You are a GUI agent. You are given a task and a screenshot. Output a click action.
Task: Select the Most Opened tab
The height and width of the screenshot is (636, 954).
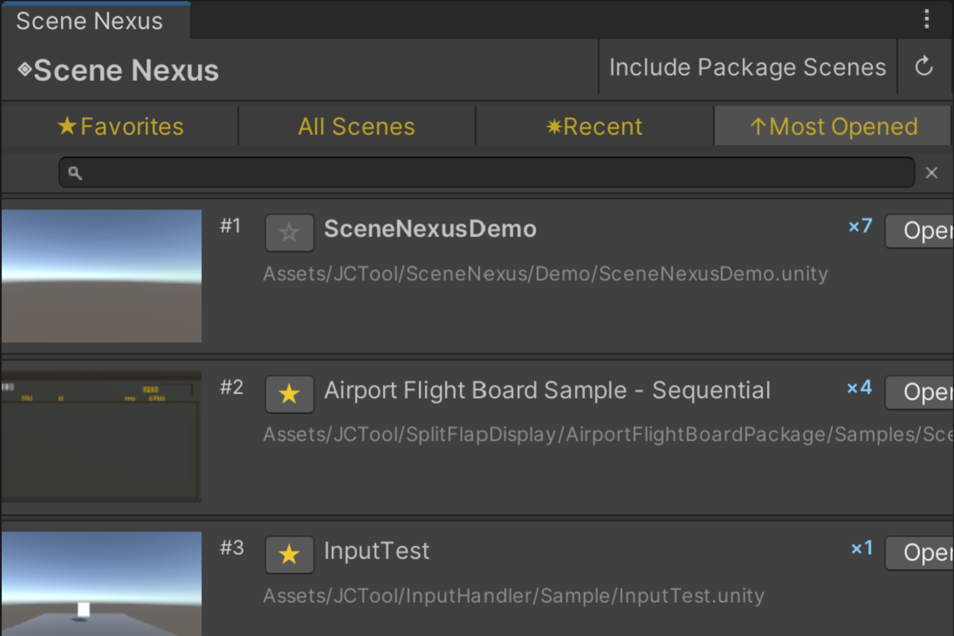pyautogui.click(x=833, y=126)
